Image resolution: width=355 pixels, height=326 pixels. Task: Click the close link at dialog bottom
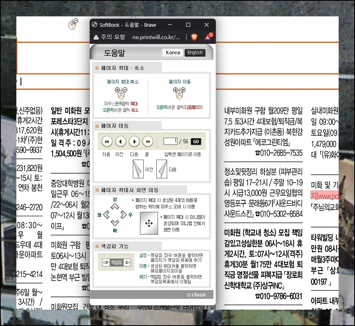[x=197, y=295]
